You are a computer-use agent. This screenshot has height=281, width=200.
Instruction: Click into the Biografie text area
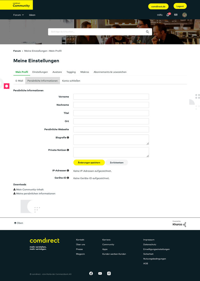click(x=111, y=140)
